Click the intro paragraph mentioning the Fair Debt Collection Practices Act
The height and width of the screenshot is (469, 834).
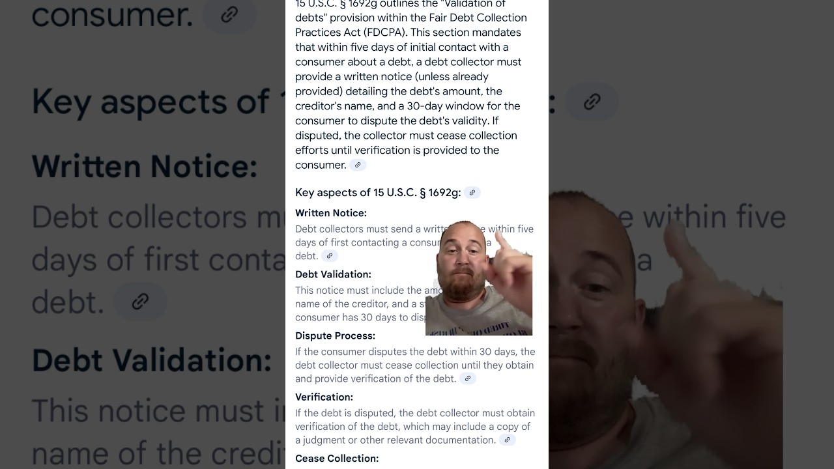pos(412,84)
